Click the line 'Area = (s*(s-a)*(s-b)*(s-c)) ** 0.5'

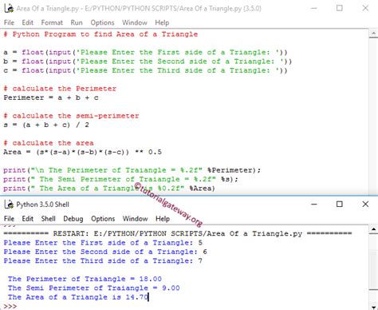[x=82, y=152]
